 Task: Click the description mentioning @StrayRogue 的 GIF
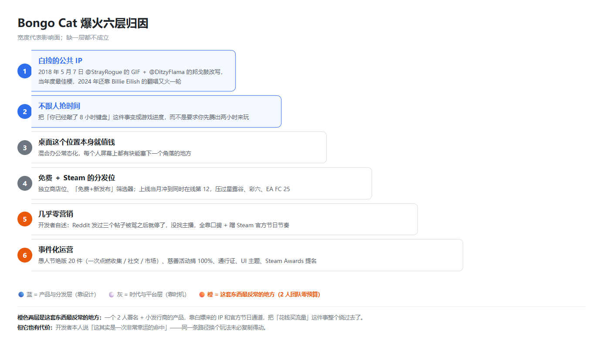click(131, 77)
